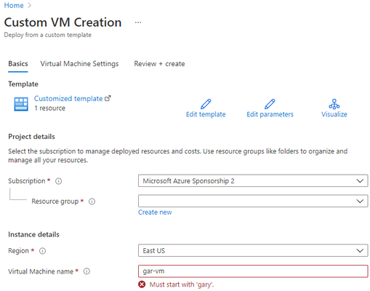Image resolution: width=370 pixels, height=291 pixels.
Task: Open the Visualize diagram icon
Action: pyautogui.click(x=334, y=104)
